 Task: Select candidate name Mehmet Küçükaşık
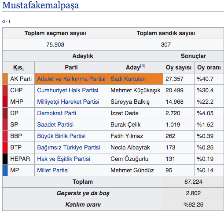136,90
